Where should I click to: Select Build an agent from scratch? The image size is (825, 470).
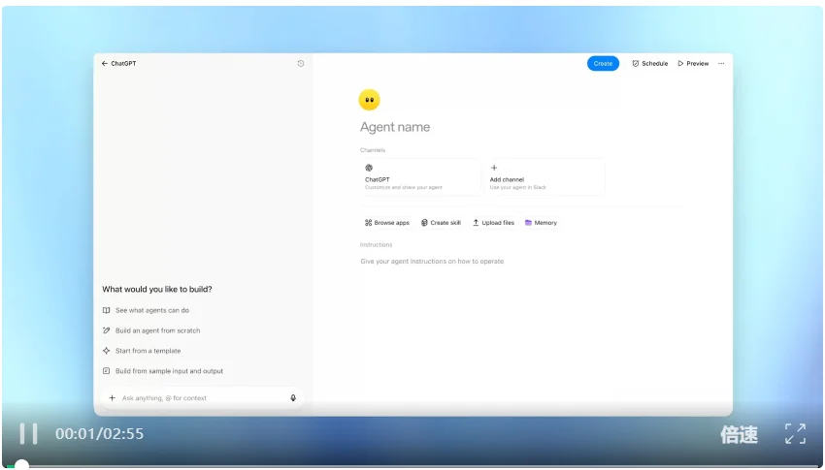point(151,330)
